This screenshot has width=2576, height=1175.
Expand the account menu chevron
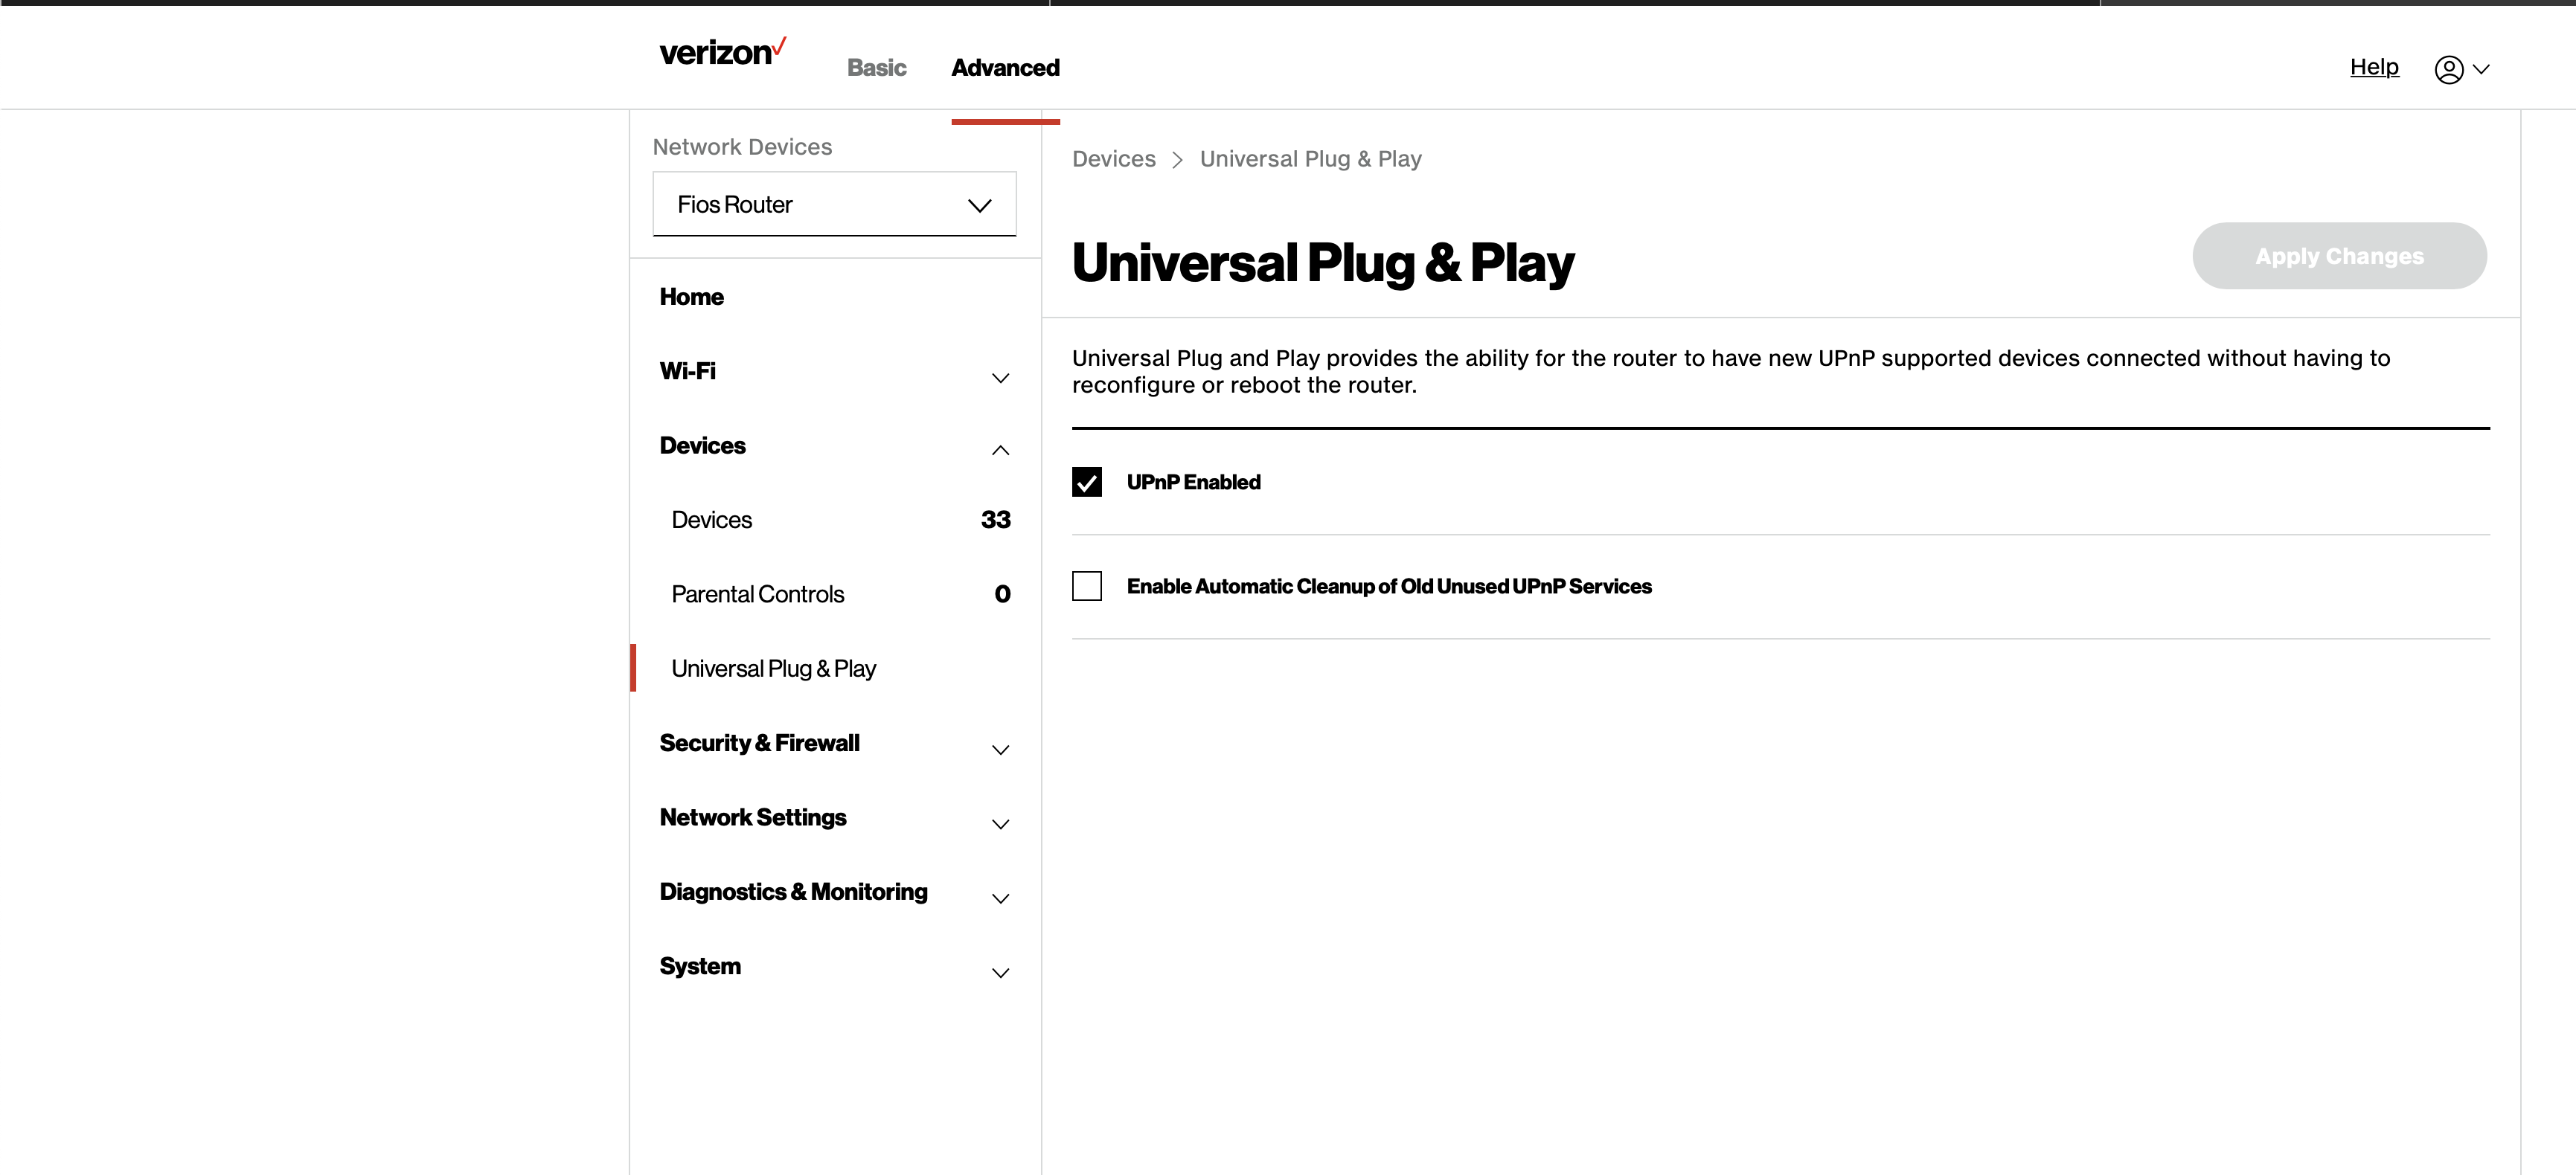coord(2481,69)
